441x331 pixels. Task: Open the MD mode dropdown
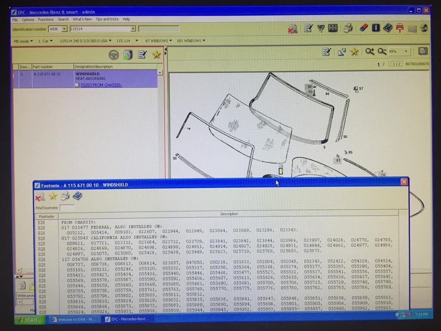[x=23, y=41]
